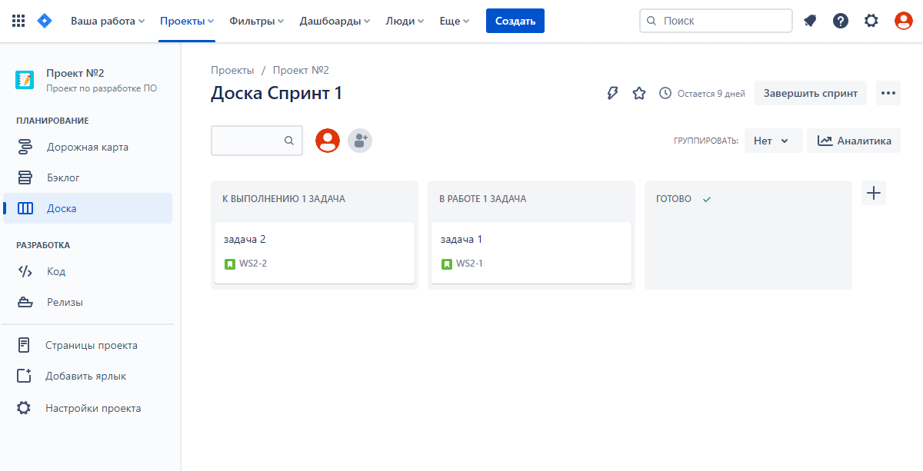
Task: Open Бэклог in the sidebar
Action: tap(63, 177)
